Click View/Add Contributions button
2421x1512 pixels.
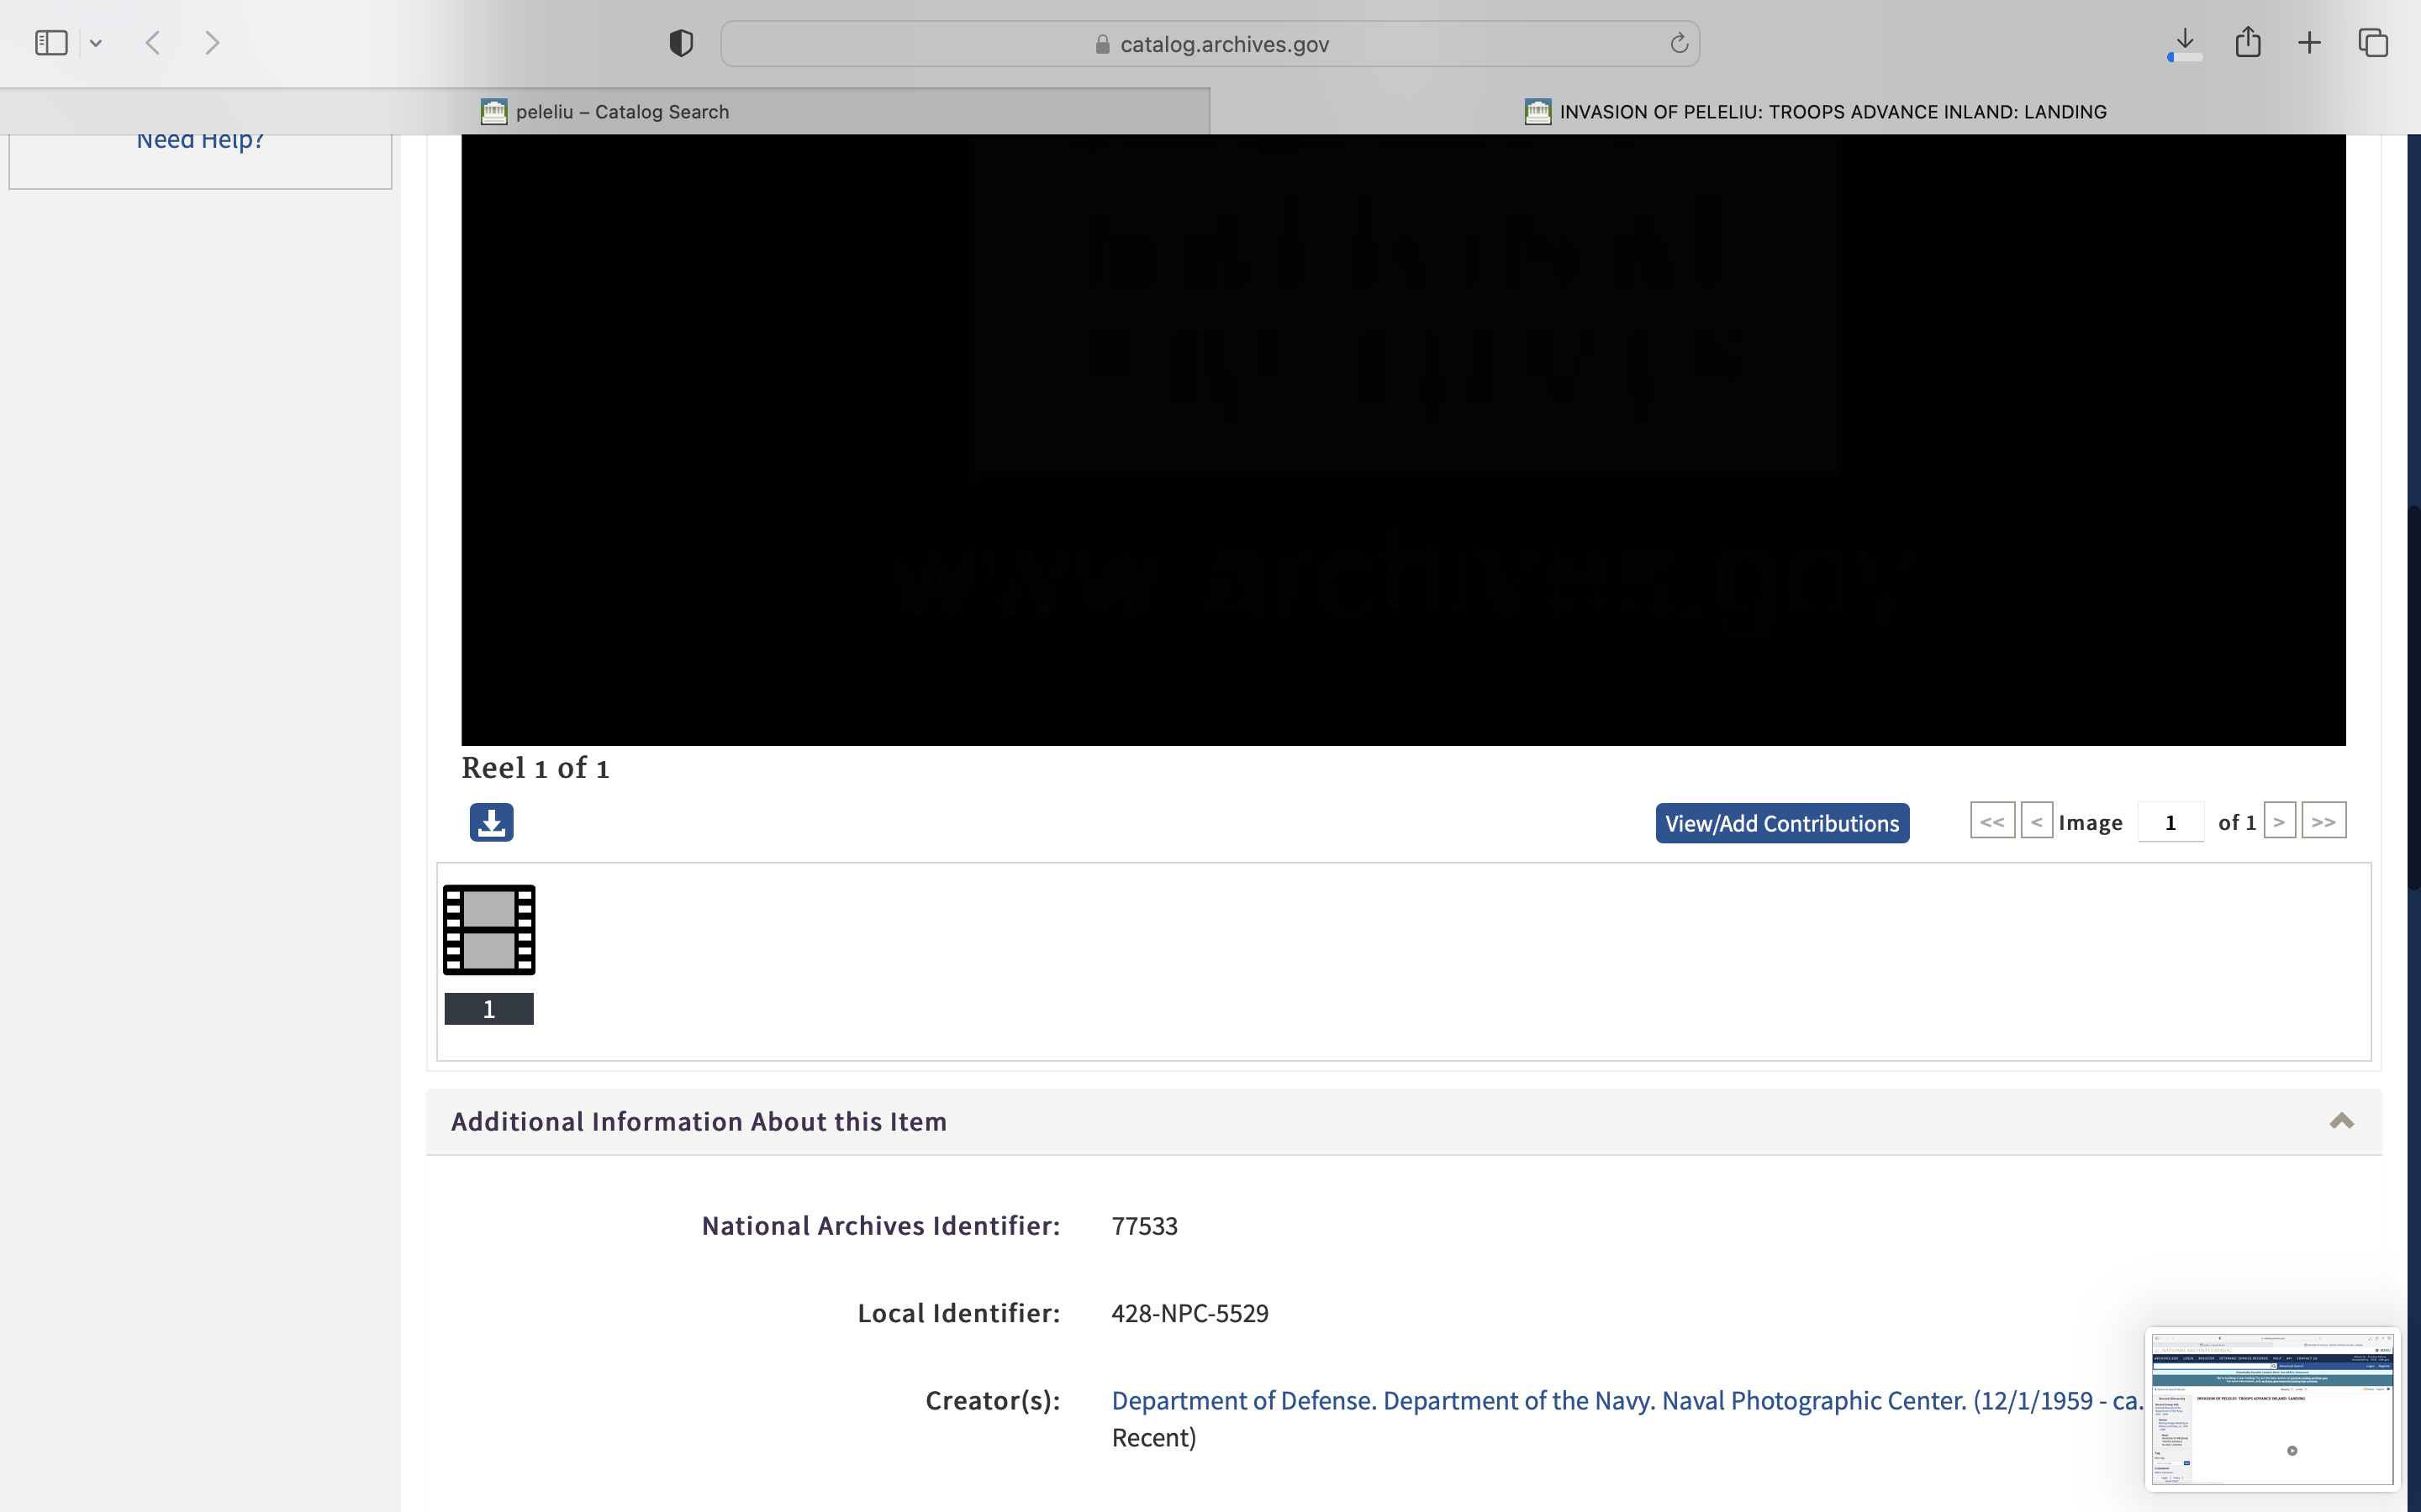pos(1782,823)
